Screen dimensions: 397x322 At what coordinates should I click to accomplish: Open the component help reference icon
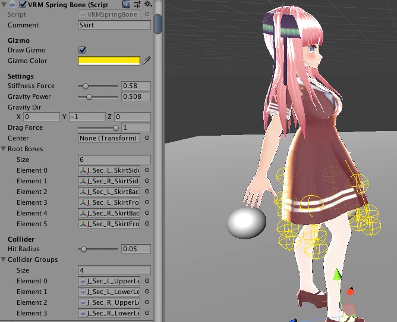tap(126, 4)
